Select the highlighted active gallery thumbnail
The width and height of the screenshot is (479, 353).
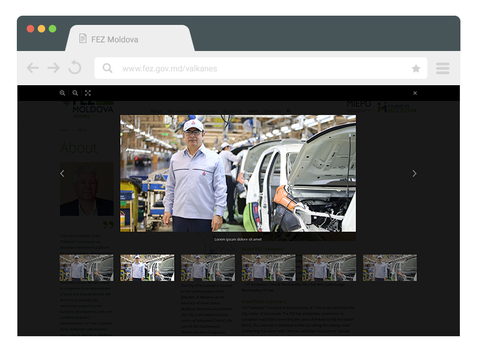point(147,268)
